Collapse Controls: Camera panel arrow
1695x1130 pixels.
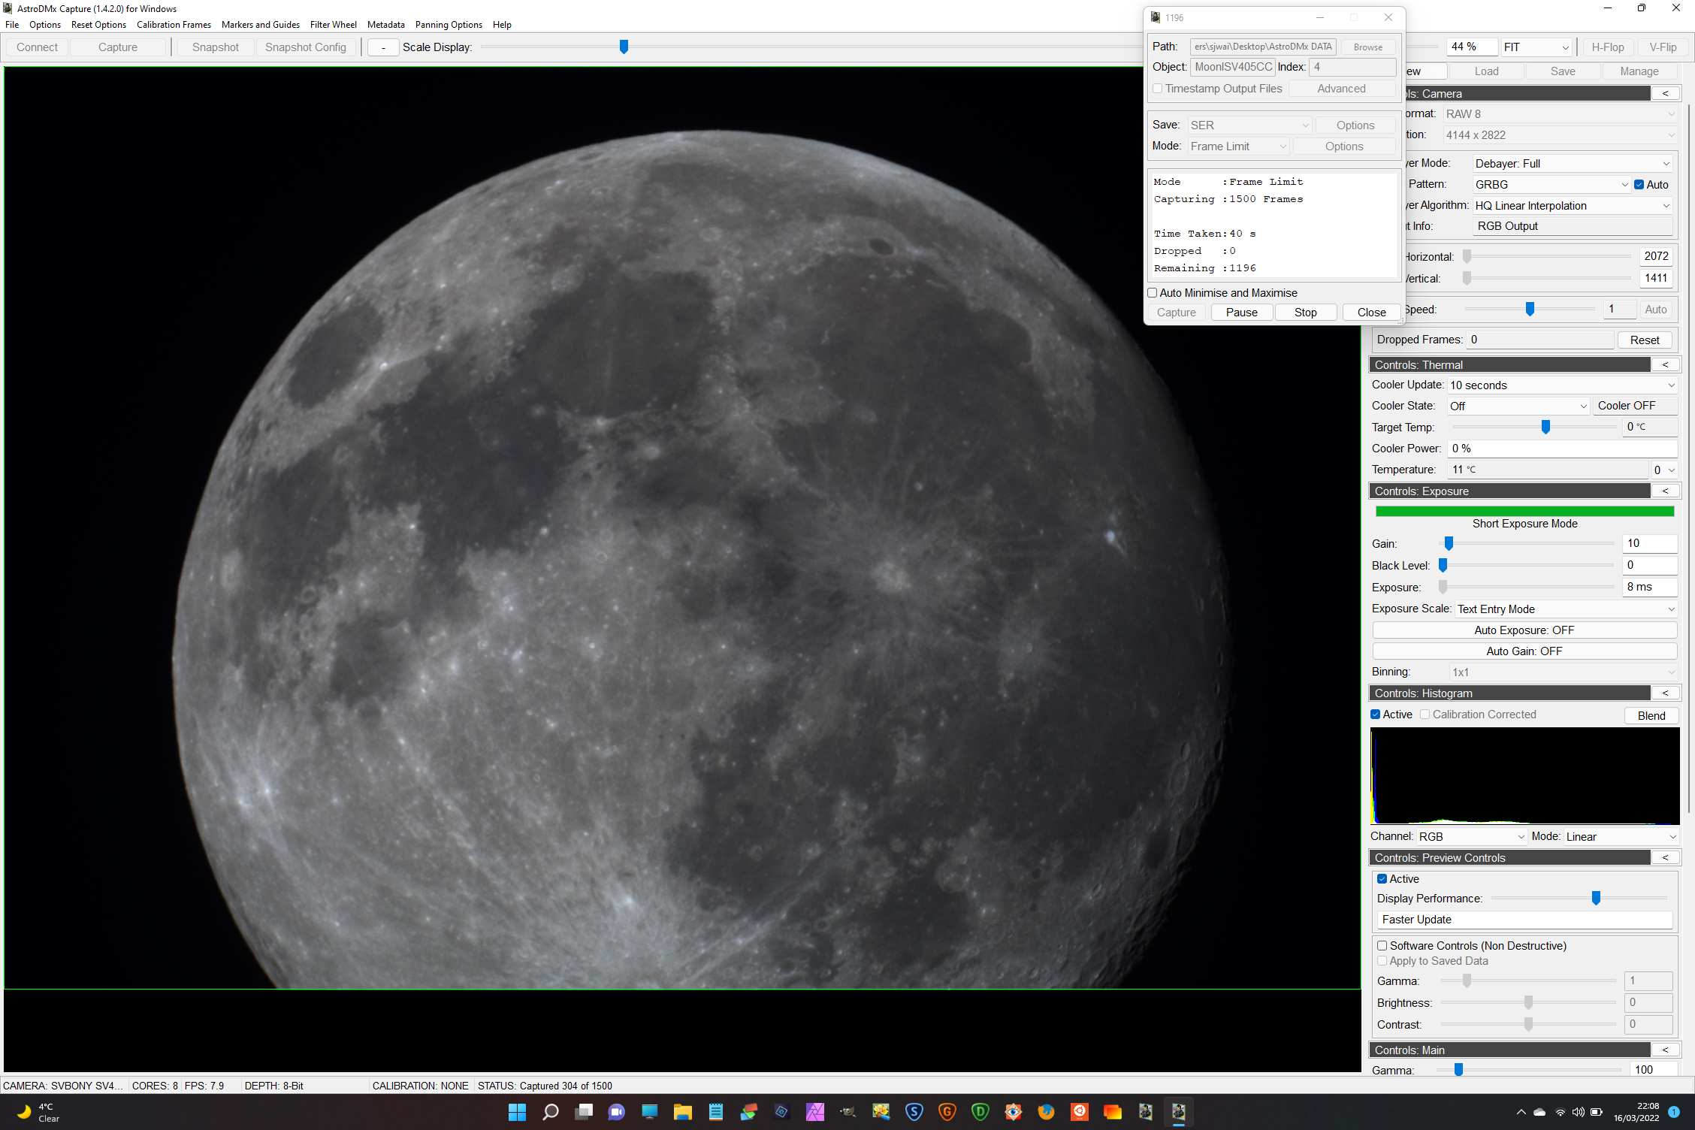click(x=1665, y=93)
